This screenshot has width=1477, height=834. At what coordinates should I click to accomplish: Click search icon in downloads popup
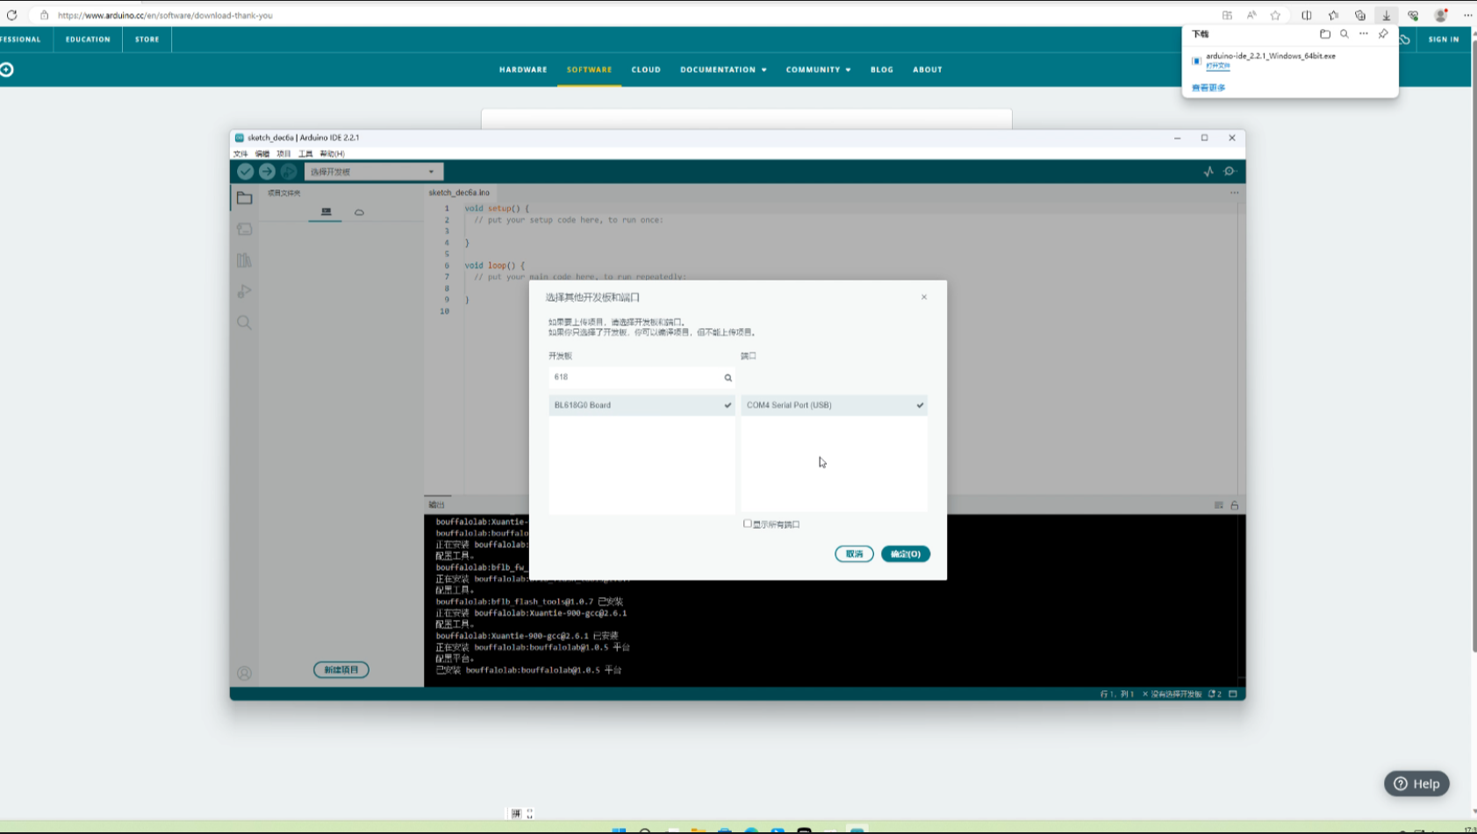[1344, 34]
